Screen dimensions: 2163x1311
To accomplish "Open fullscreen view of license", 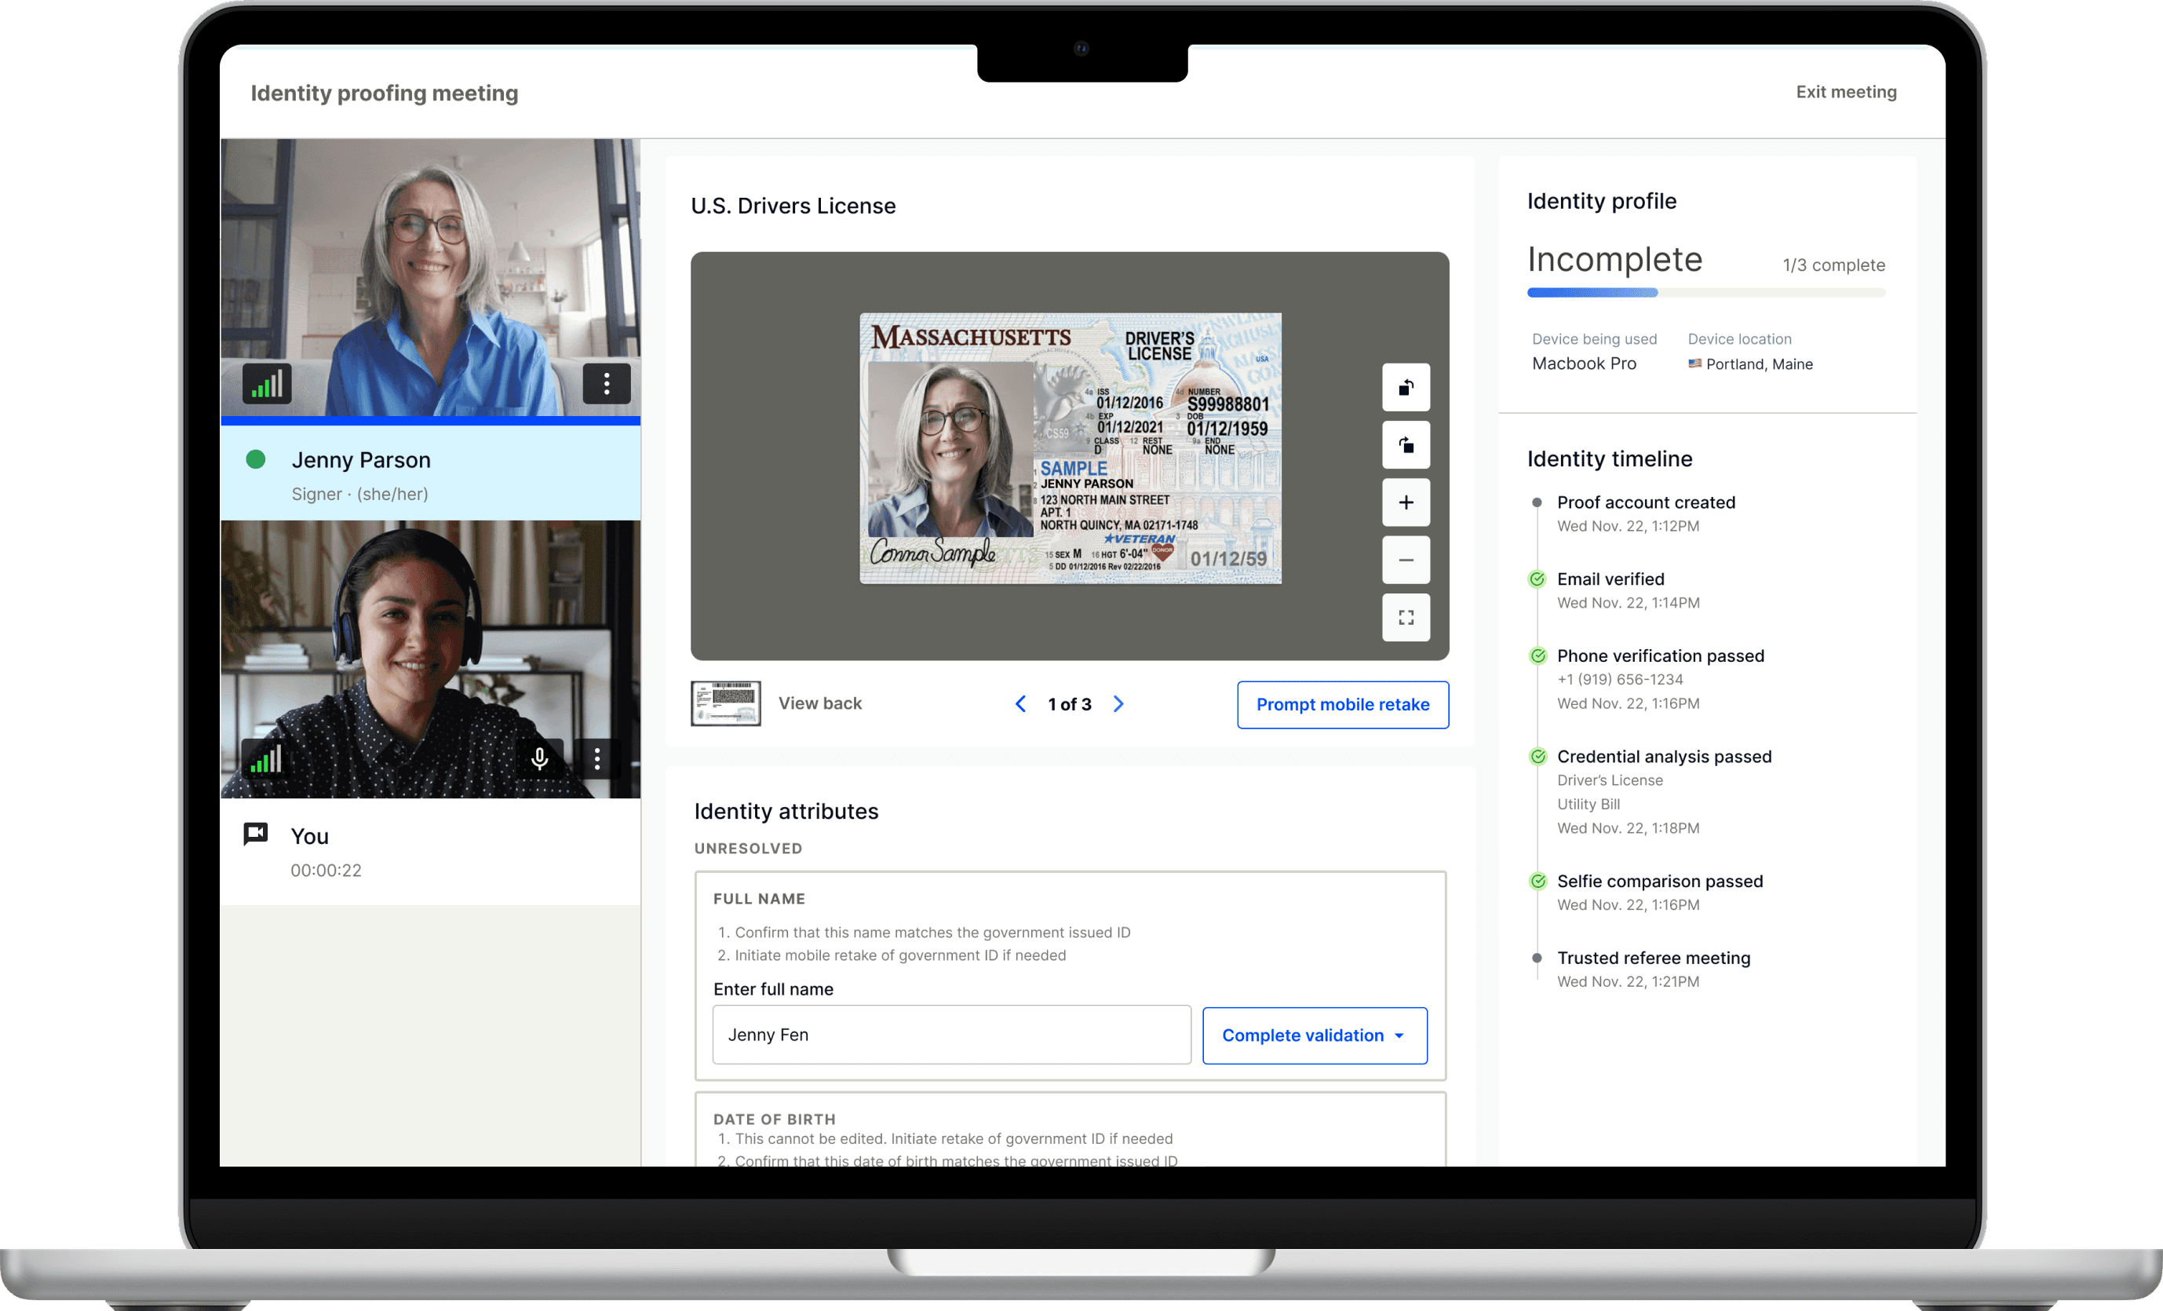I will tap(1406, 617).
